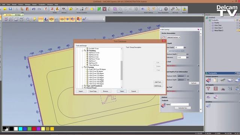Switch to the 3D View tab

coord(18,15)
